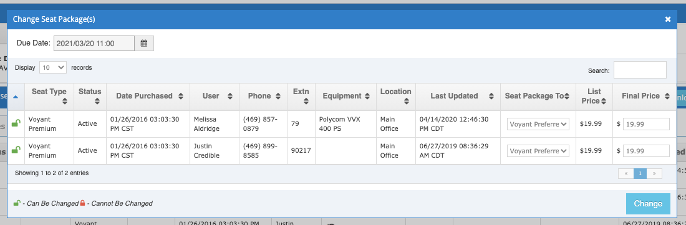Viewport: 686px width, 225px height.
Task: Click the blue Change button
Action: (x=648, y=204)
